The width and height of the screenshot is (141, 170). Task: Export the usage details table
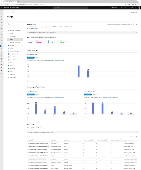[30, 137]
